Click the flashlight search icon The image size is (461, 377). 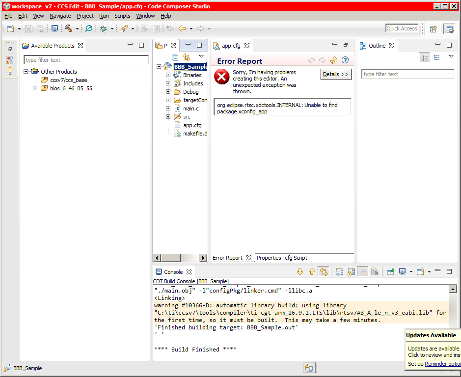tap(124, 28)
